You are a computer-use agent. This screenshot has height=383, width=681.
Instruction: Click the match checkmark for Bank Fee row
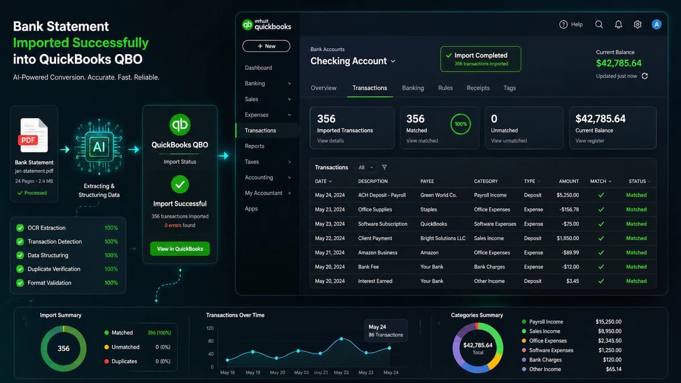tap(601, 267)
